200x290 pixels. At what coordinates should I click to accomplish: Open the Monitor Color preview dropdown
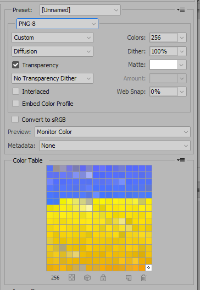113,132
